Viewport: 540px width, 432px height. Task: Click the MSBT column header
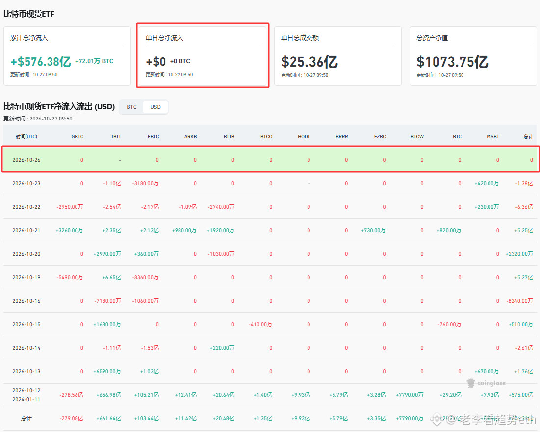(x=493, y=137)
